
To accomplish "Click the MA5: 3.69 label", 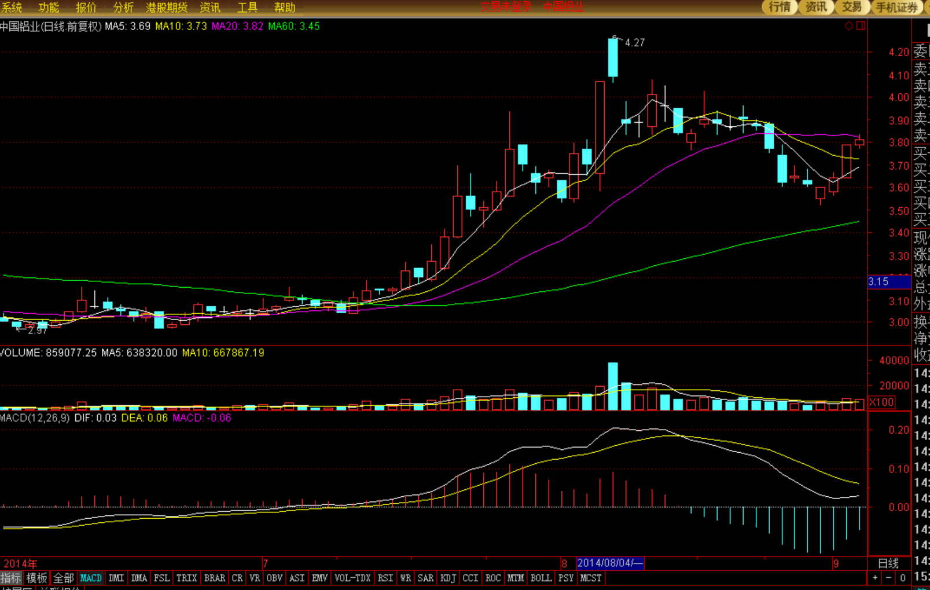I will click(127, 26).
